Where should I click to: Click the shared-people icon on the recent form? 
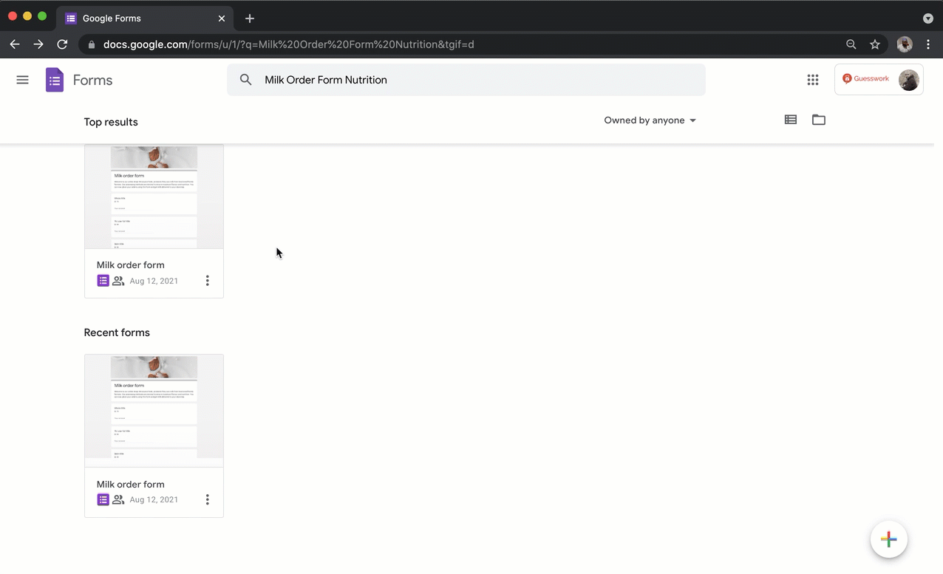(118, 499)
